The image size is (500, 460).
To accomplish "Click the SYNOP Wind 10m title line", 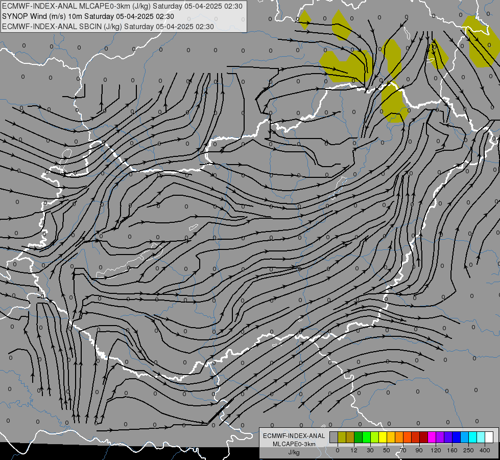I will [88, 16].
